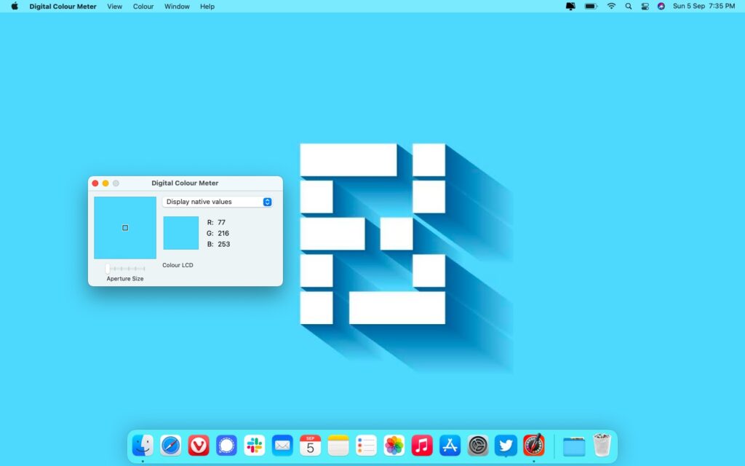Click the magnified aperture preview pane
Viewport: 745px width, 466px height.
(x=125, y=228)
